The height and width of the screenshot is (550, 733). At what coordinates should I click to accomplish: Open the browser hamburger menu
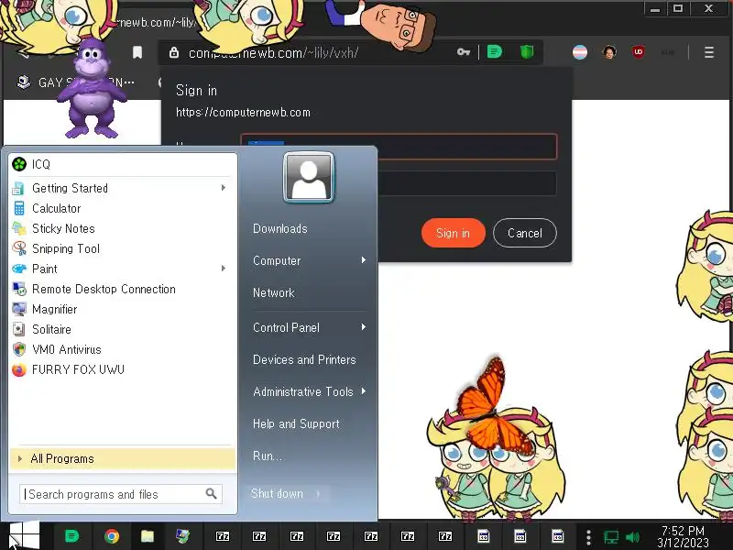coord(708,52)
